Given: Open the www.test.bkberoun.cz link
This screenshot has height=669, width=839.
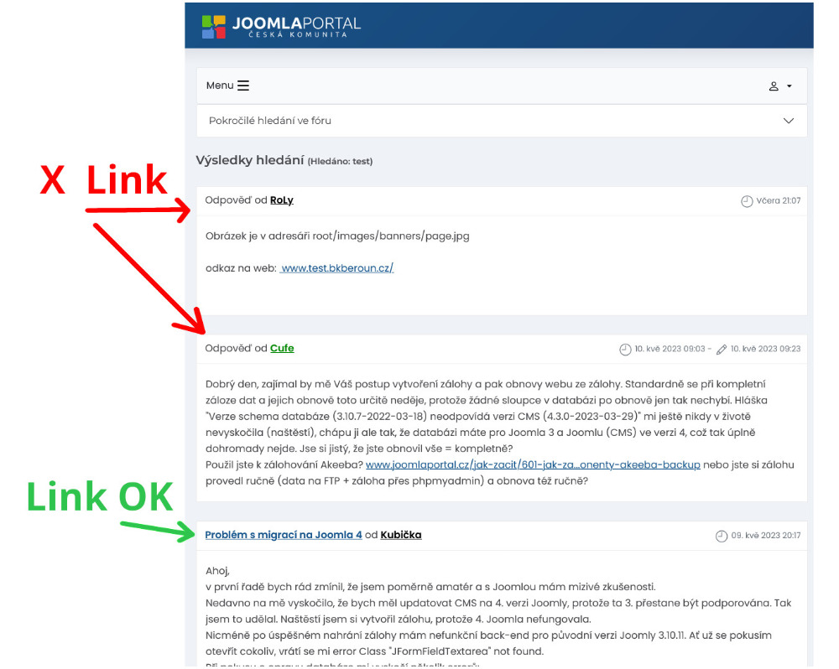Looking at the screenshot, I should tap(337, 268).
